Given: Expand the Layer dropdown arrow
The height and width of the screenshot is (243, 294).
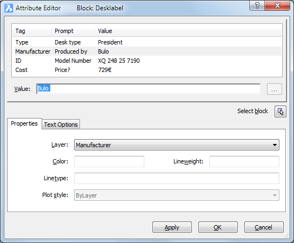Looking at the screenshot, I should [x=275, y=145].
